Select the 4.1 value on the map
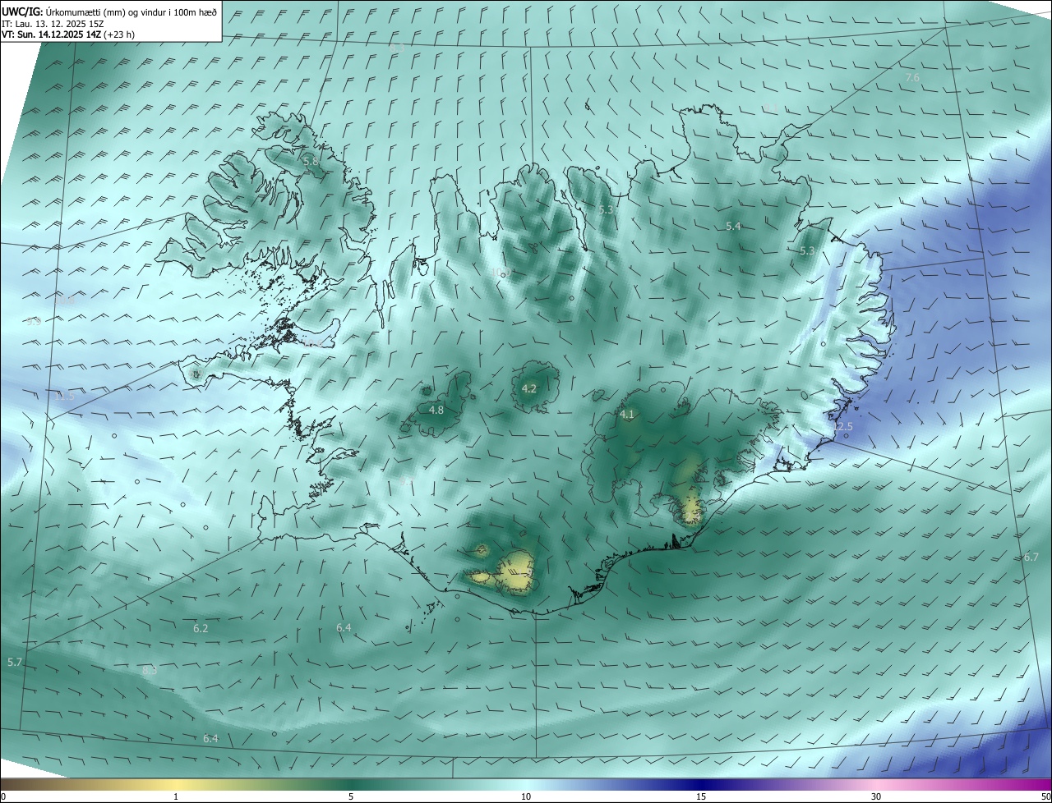 (x=627, y=415)
